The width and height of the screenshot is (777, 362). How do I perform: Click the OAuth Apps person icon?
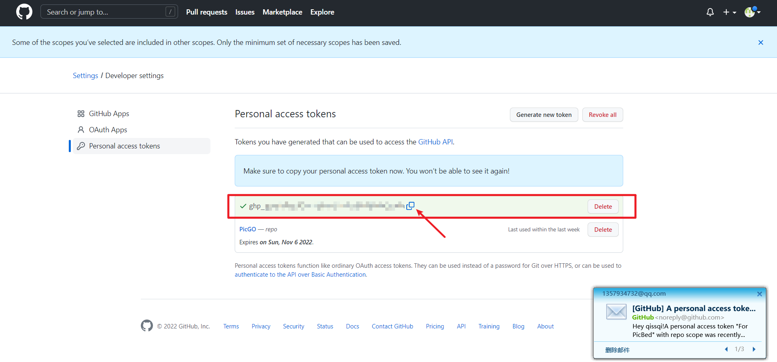click(x=81, y=130)
